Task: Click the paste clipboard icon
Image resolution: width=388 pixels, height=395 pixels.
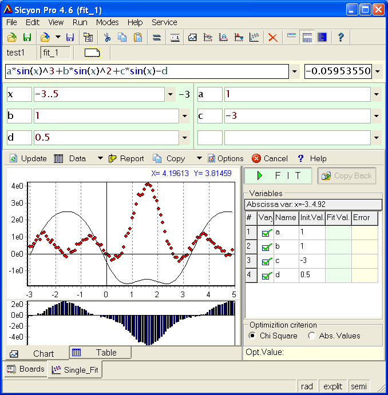Action: 138,38
